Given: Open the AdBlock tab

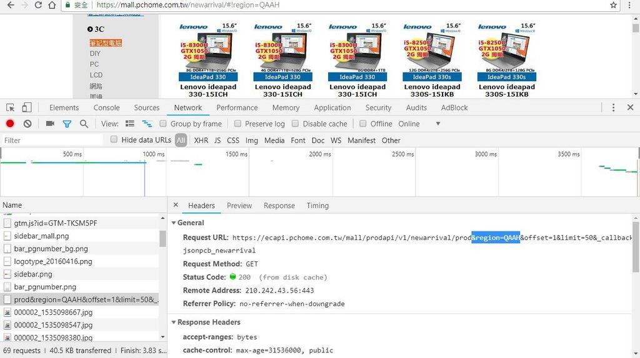Looking at the screenshot, I should (x=454, y=107).
